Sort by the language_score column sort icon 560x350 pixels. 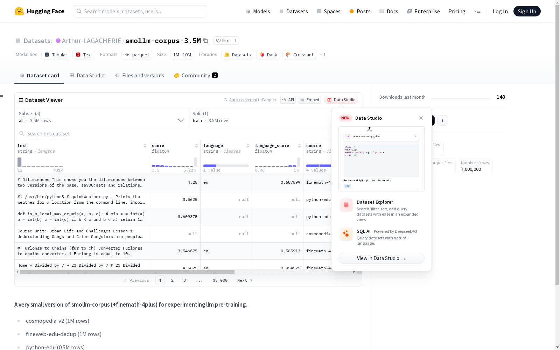pyautogui.click(x=299, y=146)
